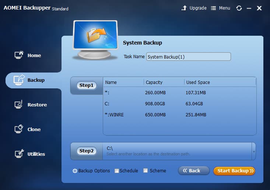Viewport: 270px width, 190px height.
Task: Click the Step2 destination button
Action: pos(87,151)
